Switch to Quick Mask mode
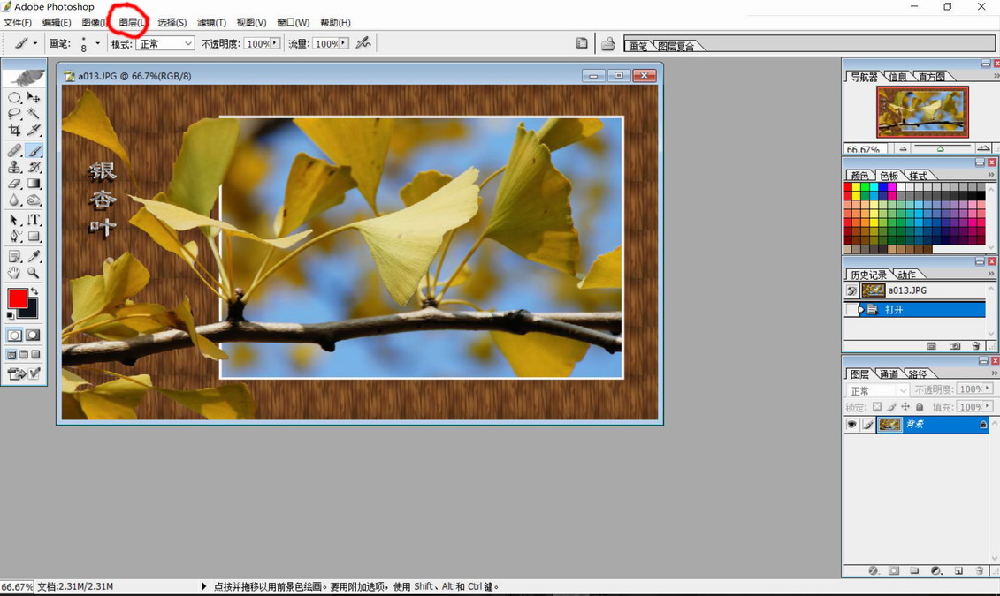The height and width of the screenshot is (596, 1000). click(33, 336)
